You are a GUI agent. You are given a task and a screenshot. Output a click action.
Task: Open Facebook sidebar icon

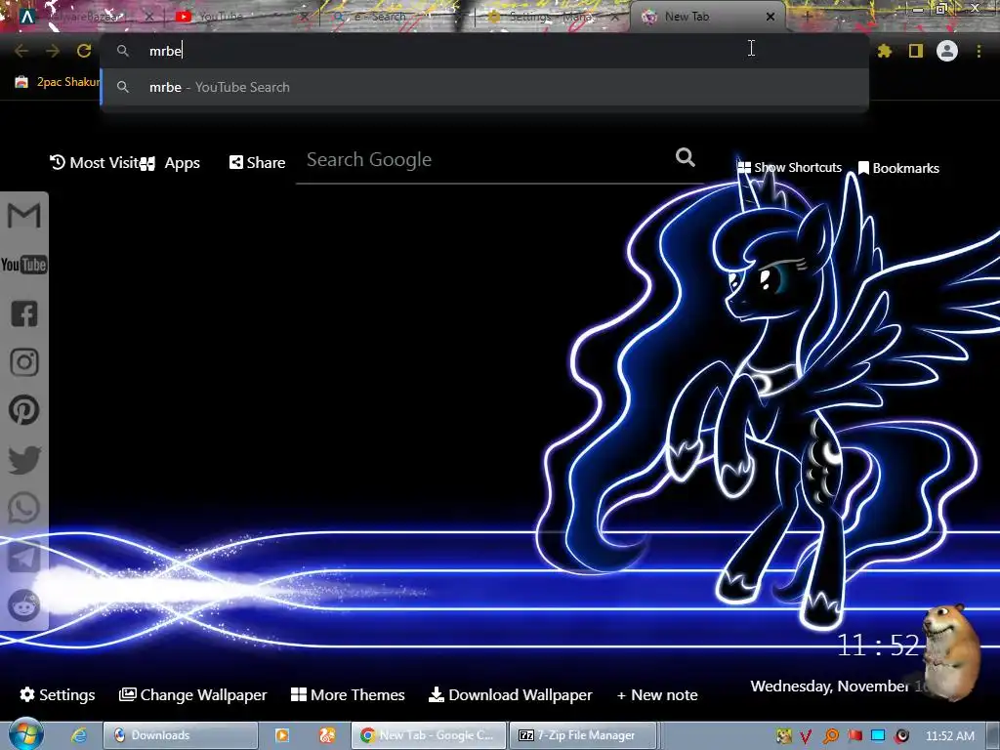point(24,313)
